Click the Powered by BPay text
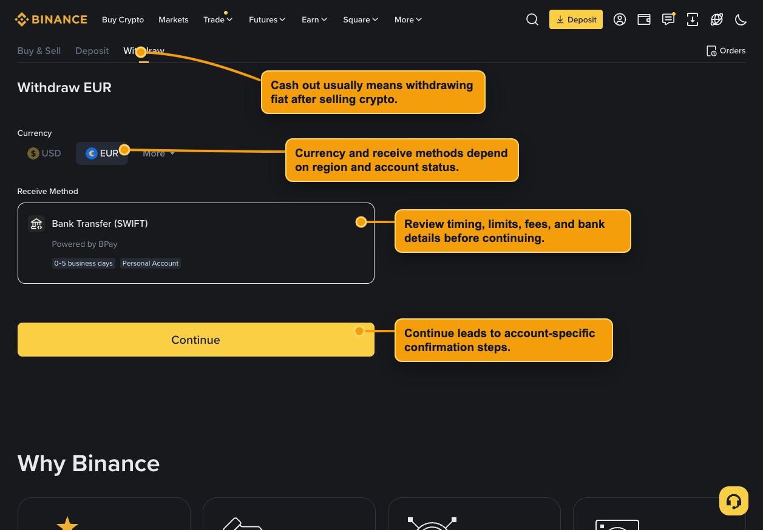 pyautogui.click(x=84, y=244)
